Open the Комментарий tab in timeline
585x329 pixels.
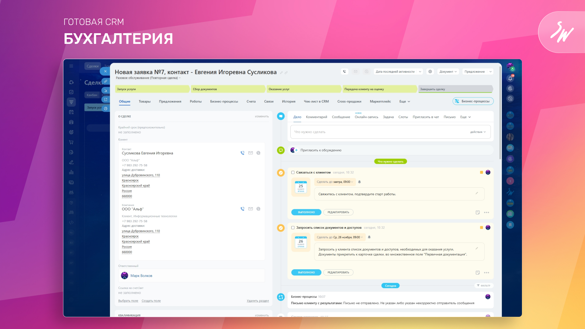(x=316, y=117)
